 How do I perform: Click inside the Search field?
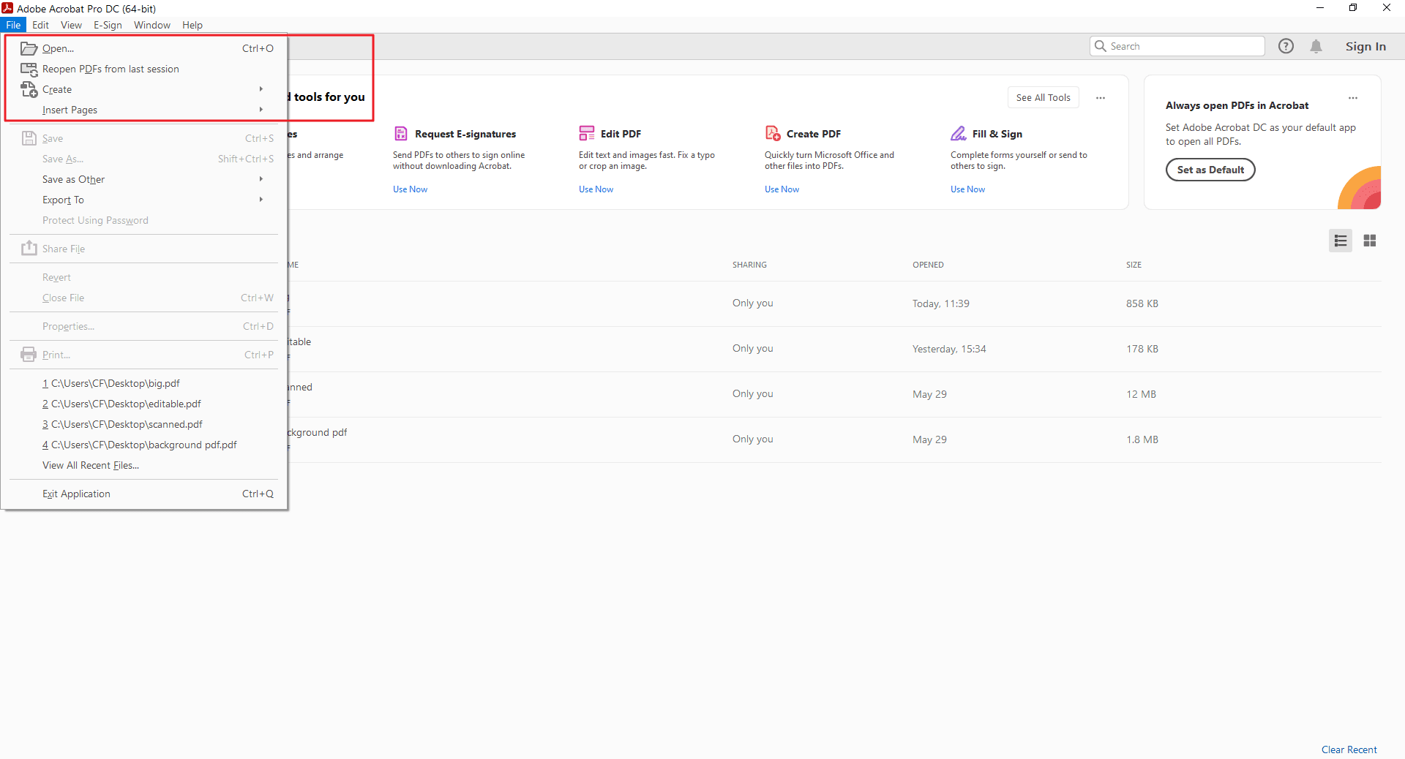(x=1178, y=45)
